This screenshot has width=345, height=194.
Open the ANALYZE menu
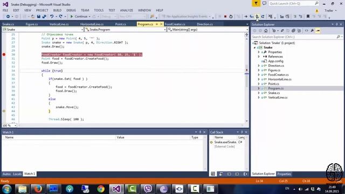pos(126,10)
